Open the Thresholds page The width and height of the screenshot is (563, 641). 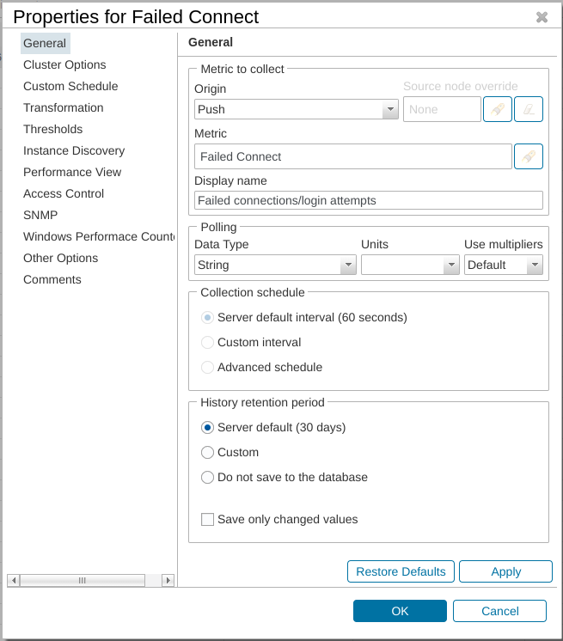53,129
